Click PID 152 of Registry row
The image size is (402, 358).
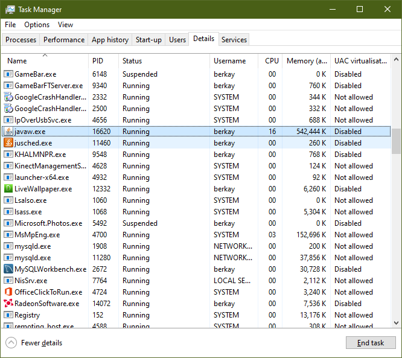coord(98,315)
